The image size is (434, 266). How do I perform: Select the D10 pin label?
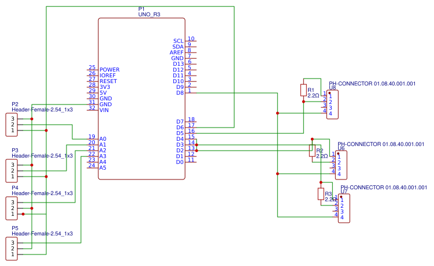[178, 81]
